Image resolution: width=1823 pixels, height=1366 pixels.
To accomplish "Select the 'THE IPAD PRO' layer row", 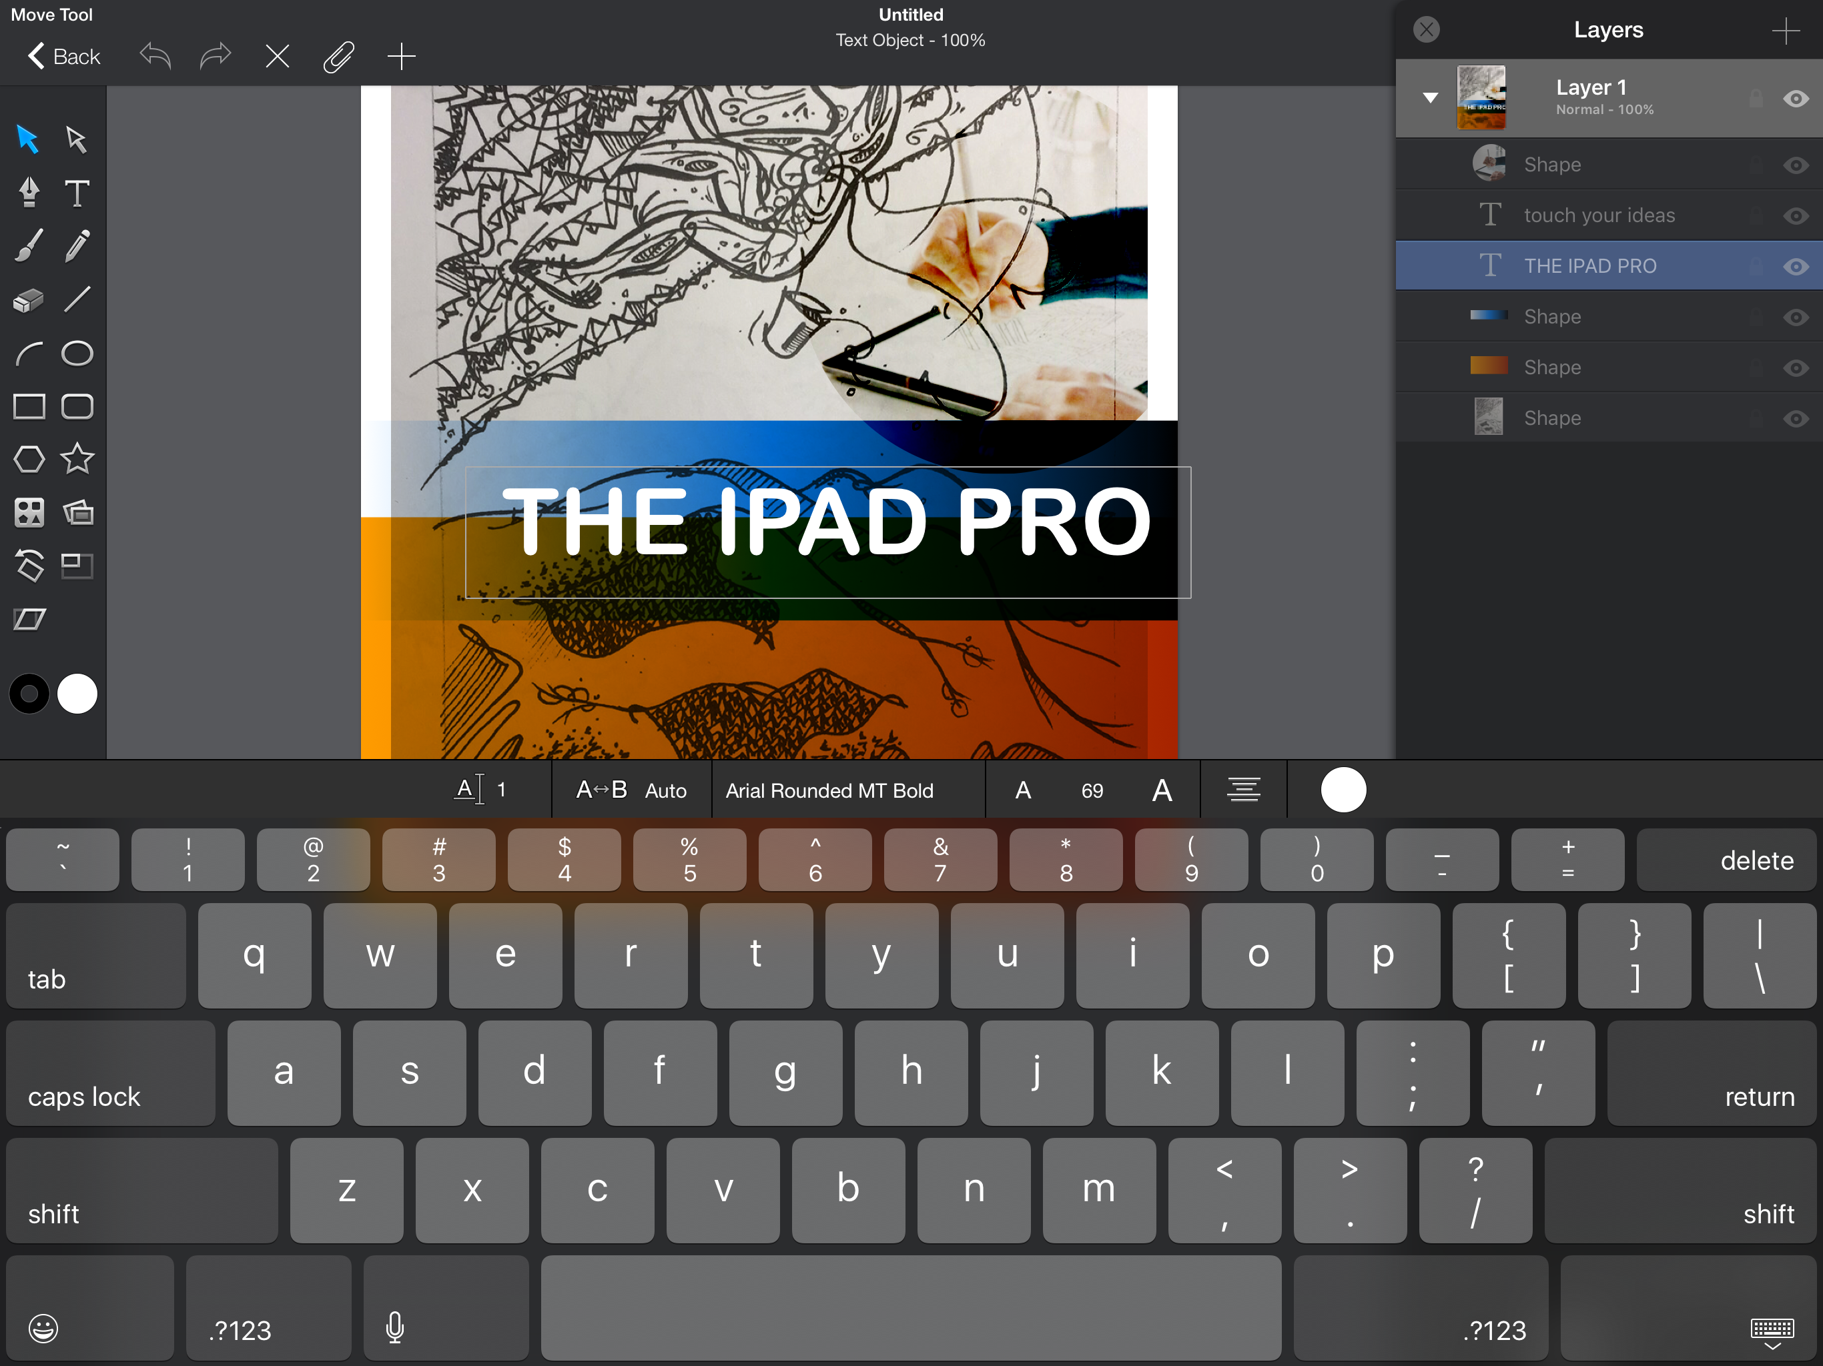I will pos(1609,265).
